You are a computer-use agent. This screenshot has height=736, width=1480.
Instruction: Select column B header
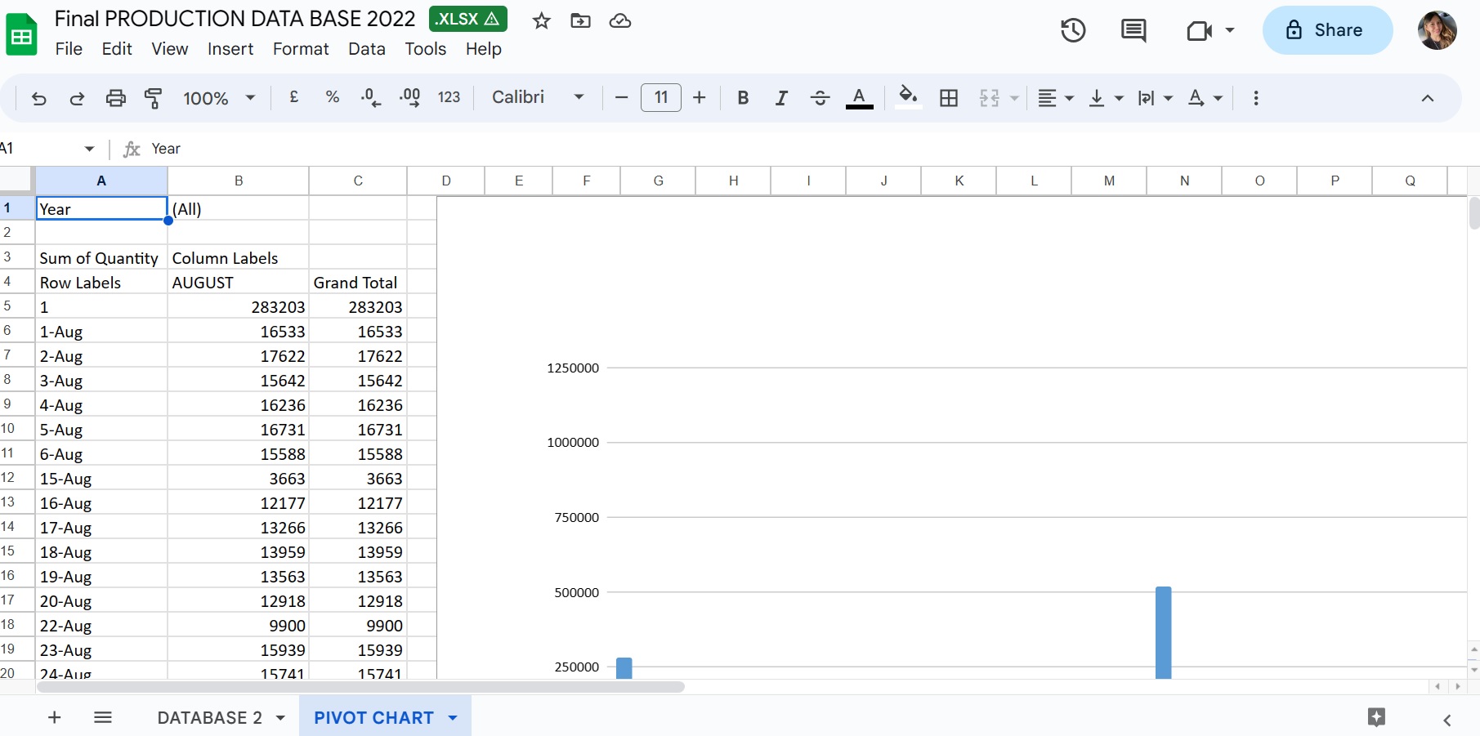[x=239, y=181]
